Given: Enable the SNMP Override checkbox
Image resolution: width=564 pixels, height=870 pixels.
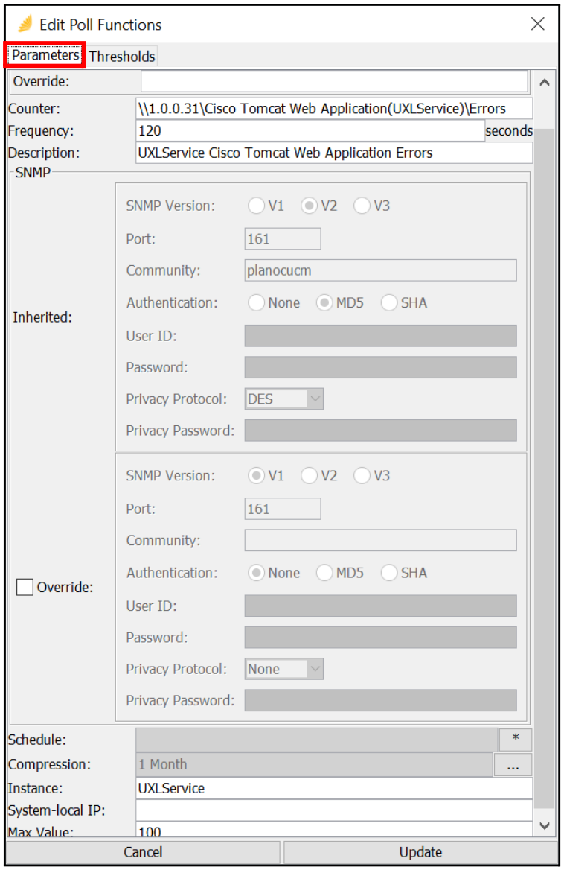Looking at the screenshot, I should (25, 587).
